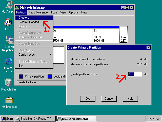Click Cancel in Create Primary Partition
162x122 pixels.
[x=109, y=99]
